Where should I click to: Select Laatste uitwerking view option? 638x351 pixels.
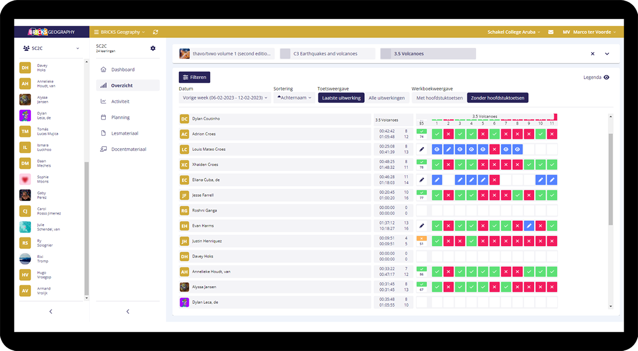[x=341, y=98]
